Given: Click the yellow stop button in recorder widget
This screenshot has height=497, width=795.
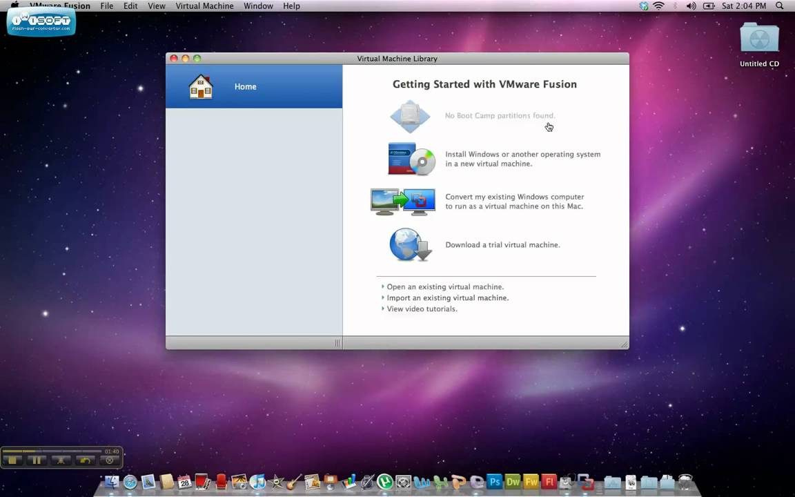Looking at the screenshot, I should [13, 460].
